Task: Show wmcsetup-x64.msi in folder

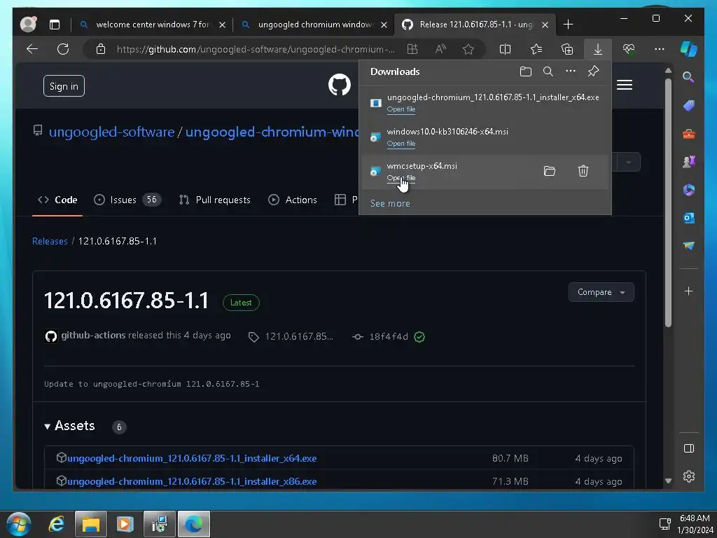Action: pyautogui.click(x=549, y=171)
